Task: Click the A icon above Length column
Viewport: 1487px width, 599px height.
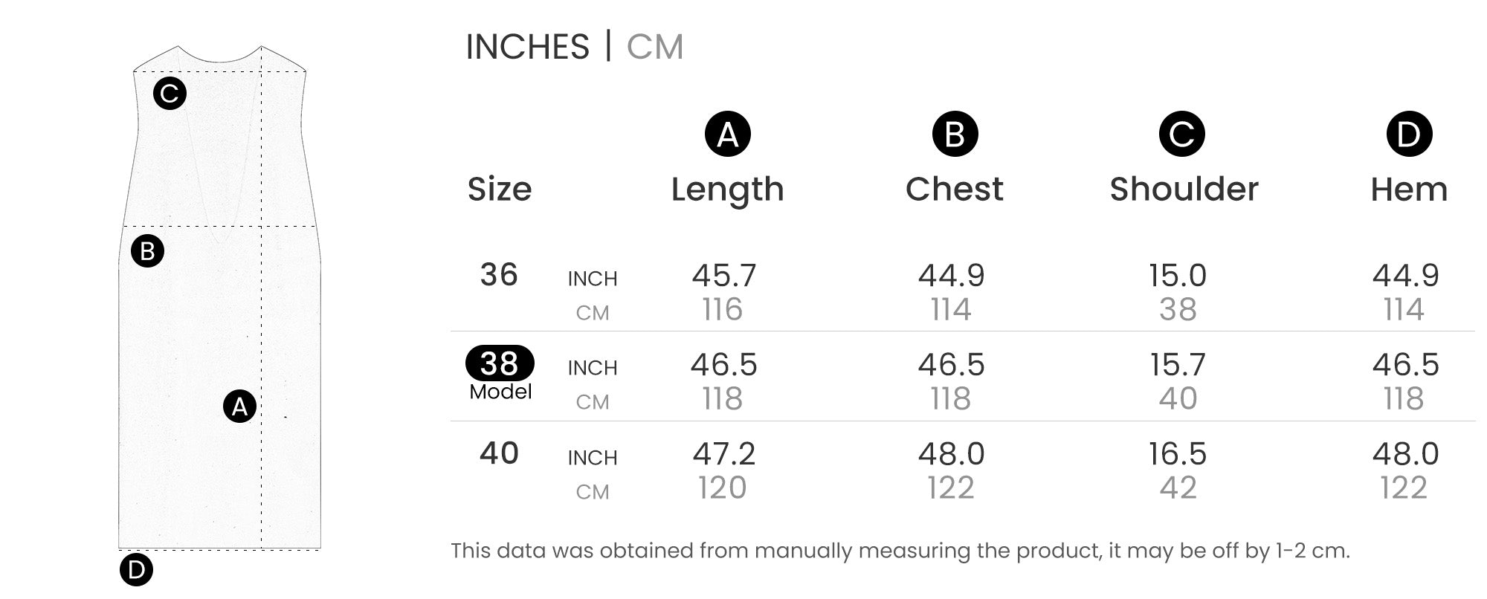Action: click(727, 135)
